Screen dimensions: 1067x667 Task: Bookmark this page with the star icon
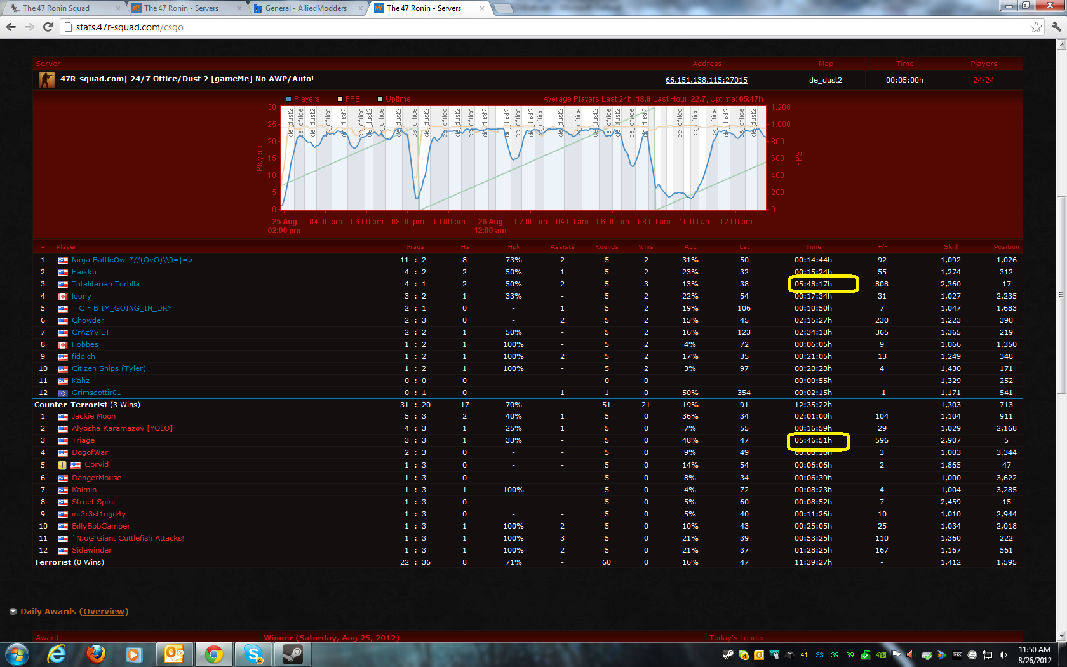1036,27
